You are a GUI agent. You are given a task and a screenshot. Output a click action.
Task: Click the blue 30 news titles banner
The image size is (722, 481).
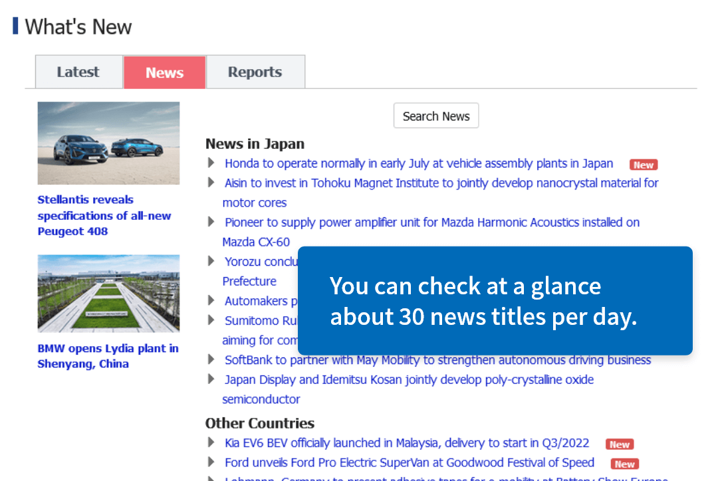[495, 300]
